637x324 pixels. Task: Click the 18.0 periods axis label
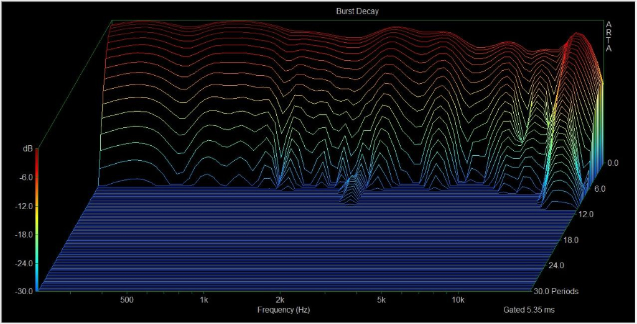click(x=571, y=240)
